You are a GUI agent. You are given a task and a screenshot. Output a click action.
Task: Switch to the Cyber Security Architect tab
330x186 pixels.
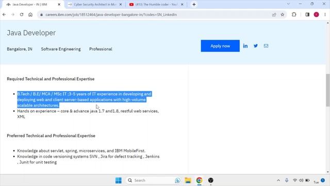(x=95, y=5)
